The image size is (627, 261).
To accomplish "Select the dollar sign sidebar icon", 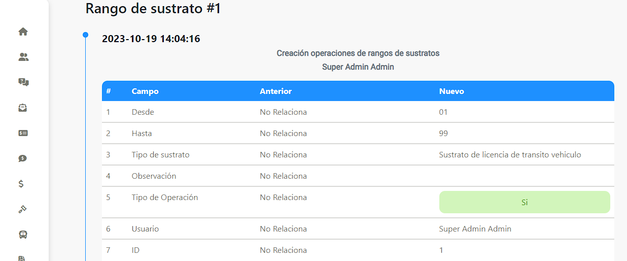I will point(21,184).
